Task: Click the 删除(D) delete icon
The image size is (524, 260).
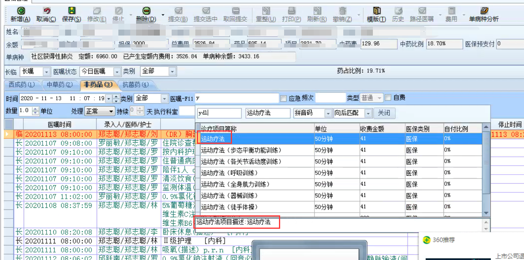Action: coord(146,11)
